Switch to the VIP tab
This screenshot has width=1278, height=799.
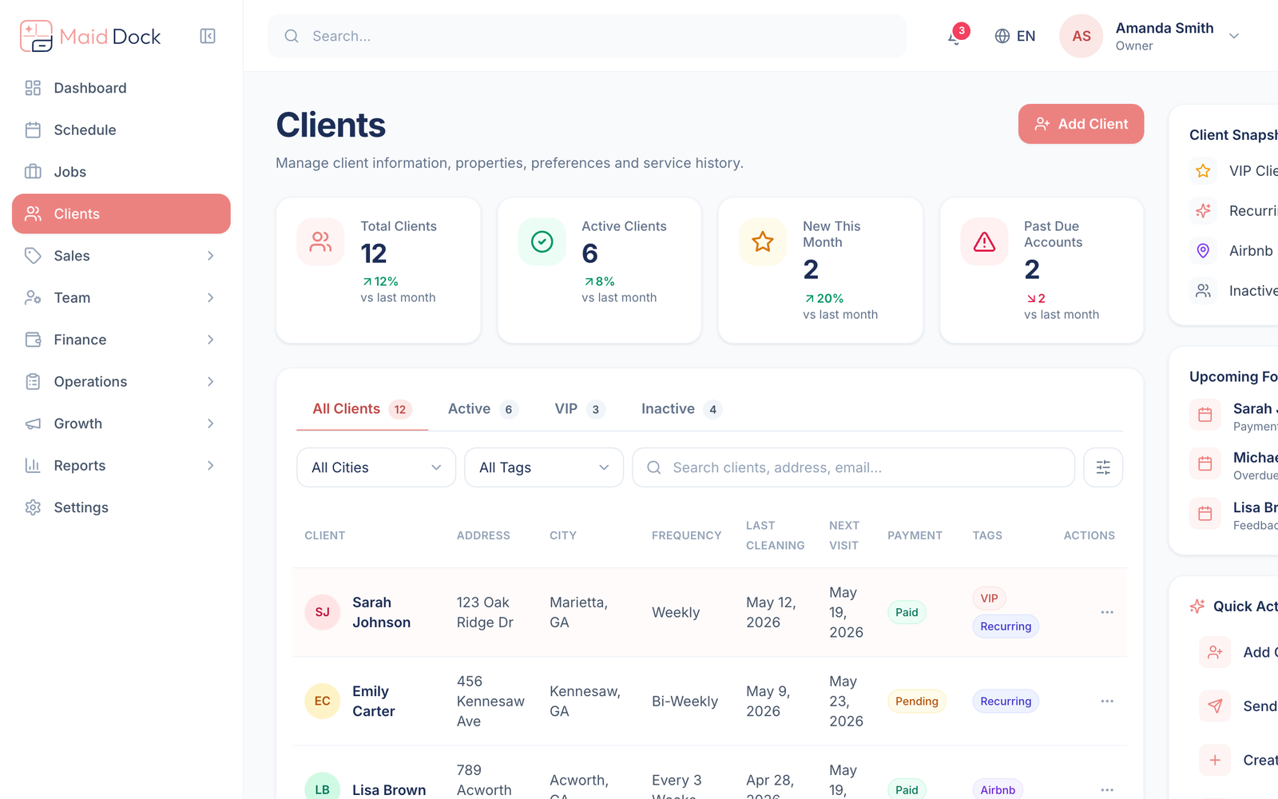(x=580, y=409)
